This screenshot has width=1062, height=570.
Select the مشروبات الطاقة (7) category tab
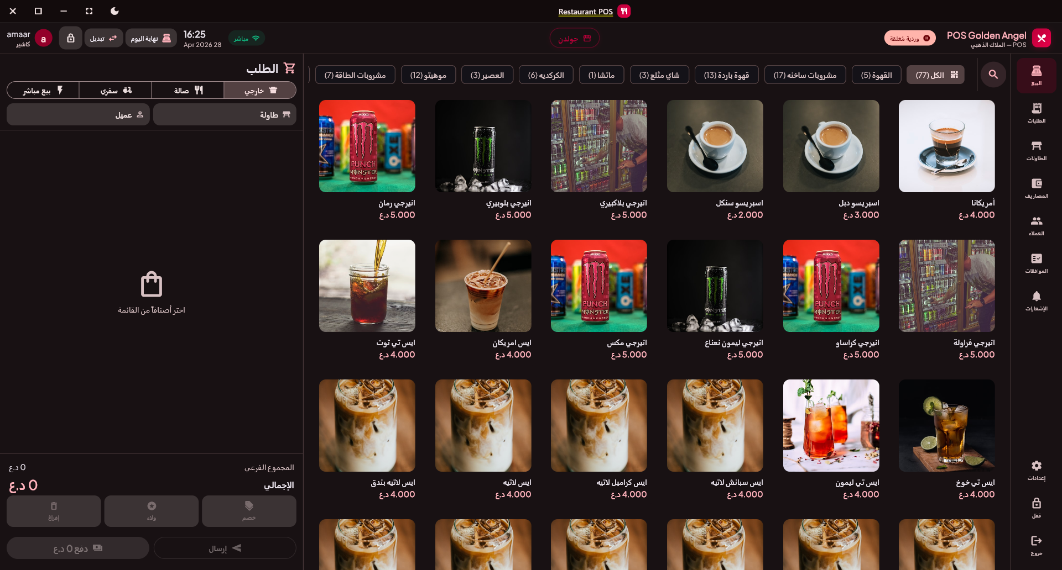coord(355,75)
